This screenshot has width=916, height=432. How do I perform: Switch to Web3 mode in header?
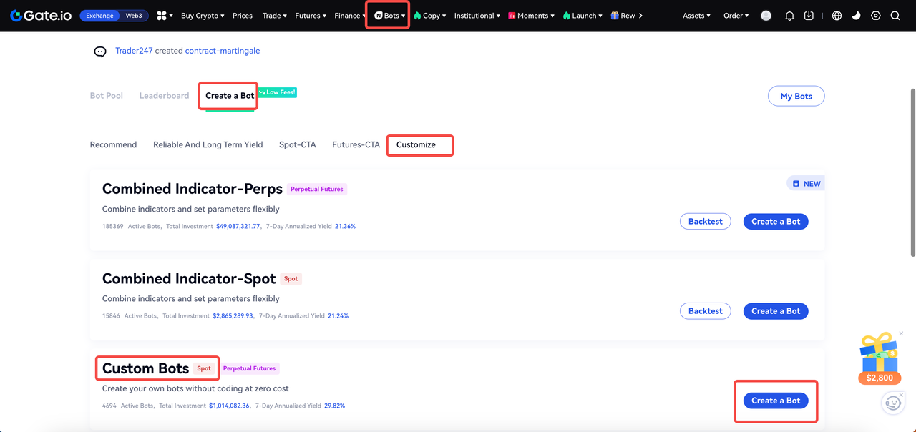pos(134,16)
